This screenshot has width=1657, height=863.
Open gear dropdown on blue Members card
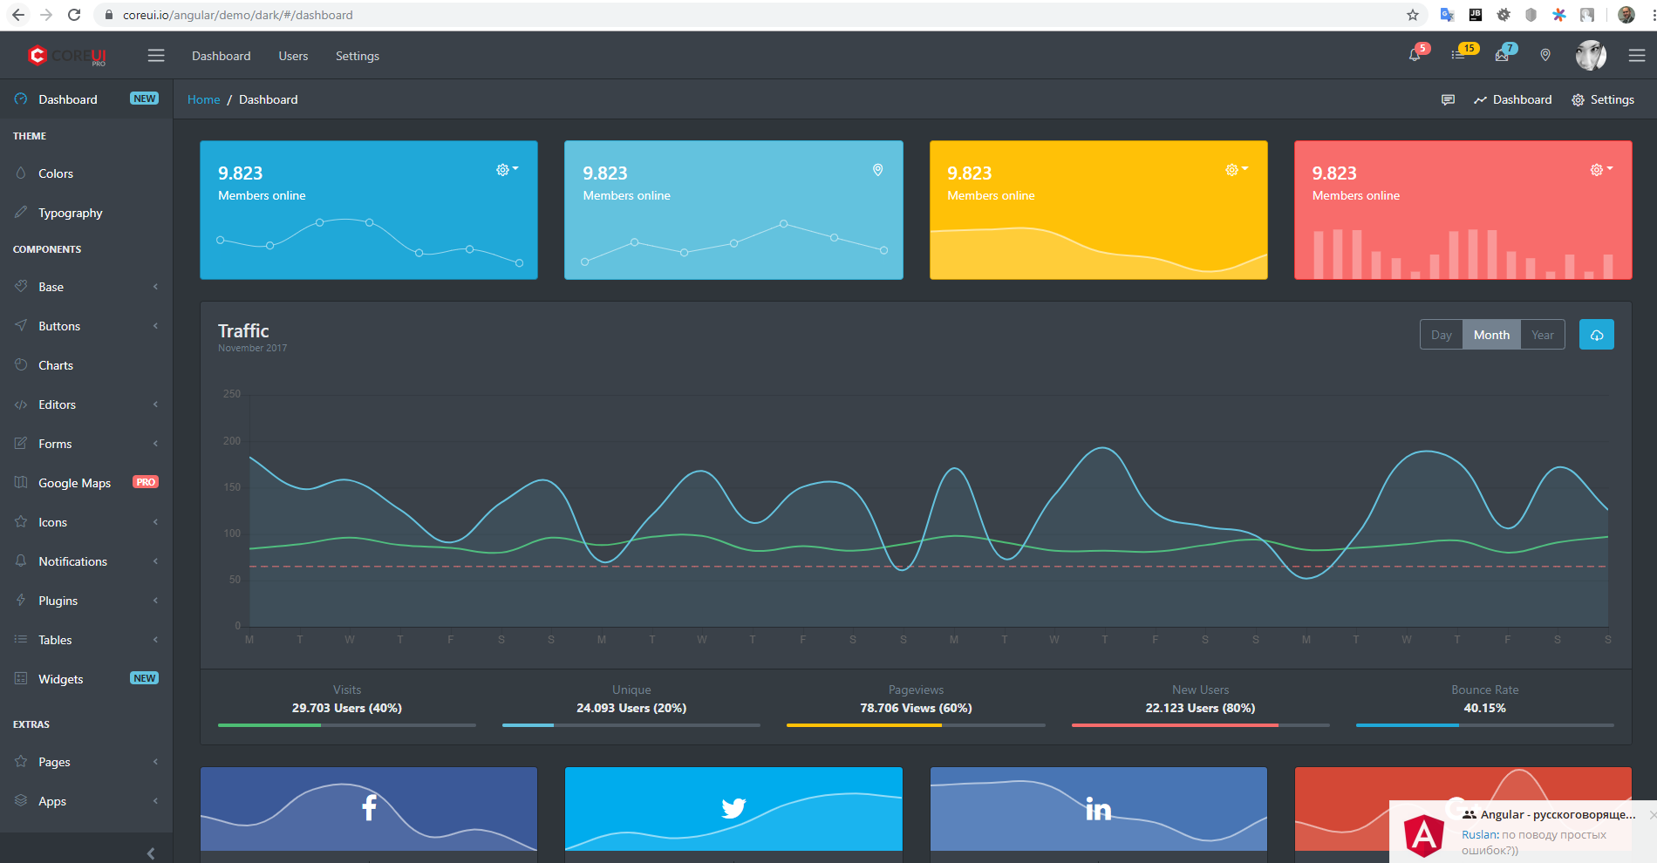click(507, 170)
